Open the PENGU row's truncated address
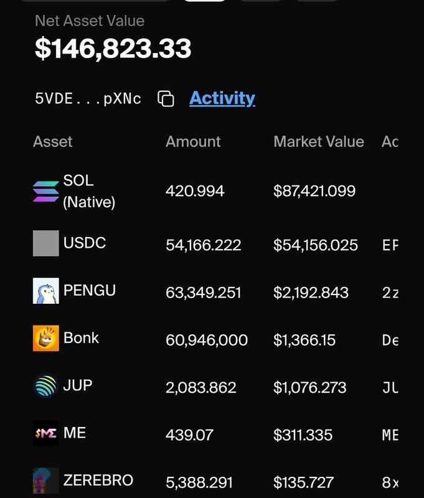 tap(390, 293)
